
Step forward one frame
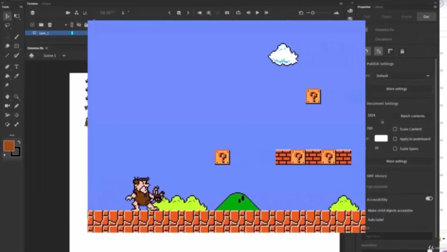pyautogui.click(x=266, y=13)
